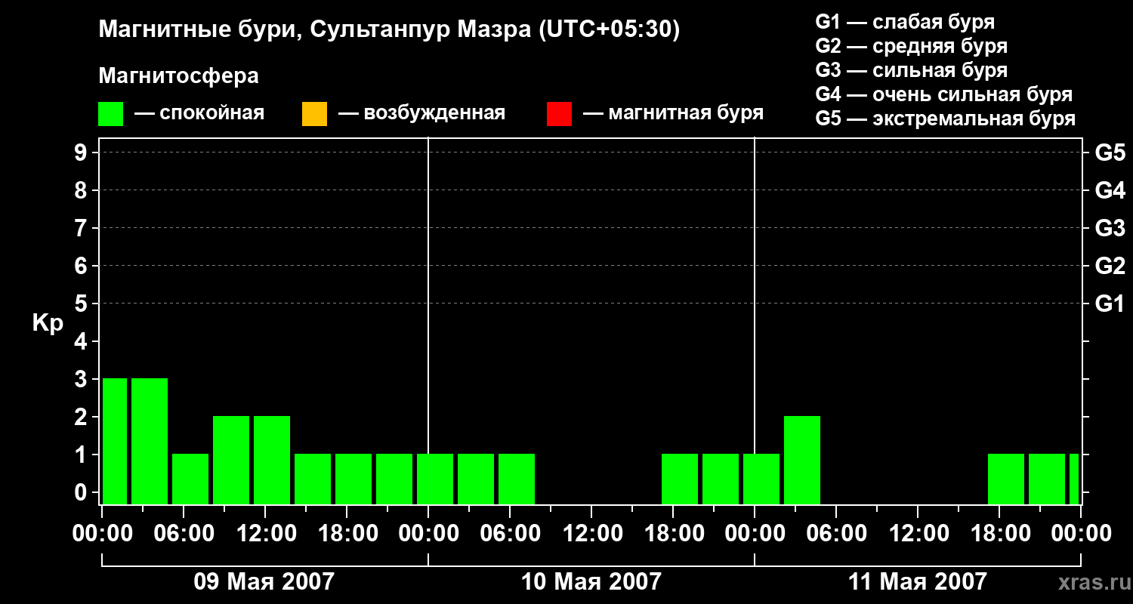Click the Kp 2 bar at 12:00 on 09 Мая
Viewport: 1133px width, 604px height.
tap(272, 460)
